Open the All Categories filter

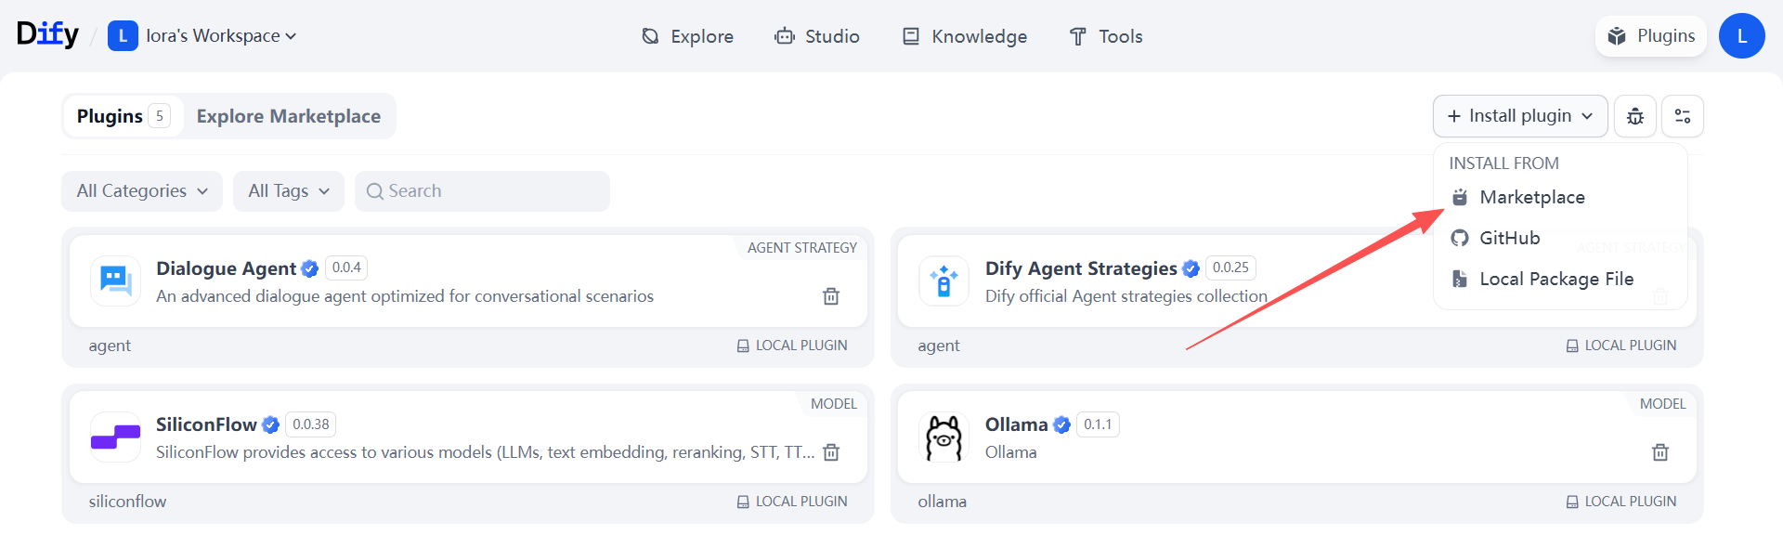pos(142,191)
